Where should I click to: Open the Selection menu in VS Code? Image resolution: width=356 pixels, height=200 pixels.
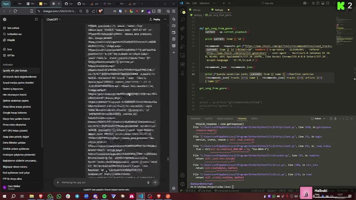[x=204, y=3]
